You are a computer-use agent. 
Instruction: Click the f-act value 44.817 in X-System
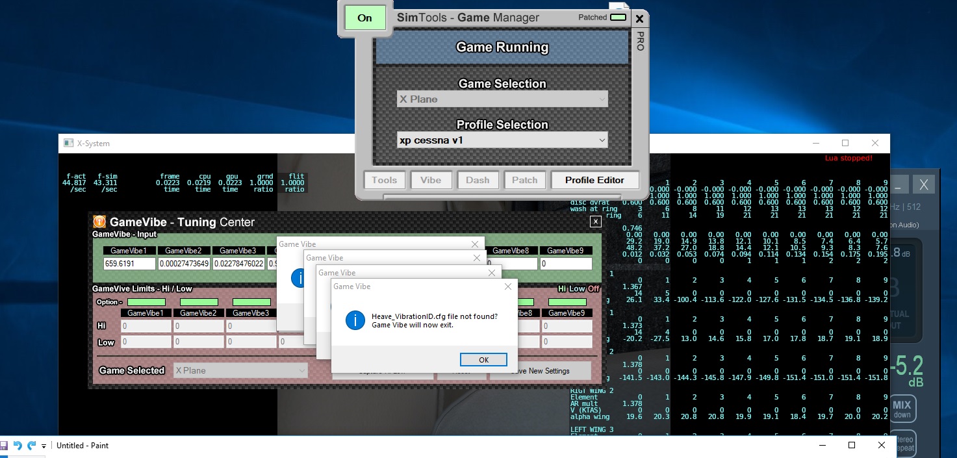pyautogui.click(x=74, y=183)
